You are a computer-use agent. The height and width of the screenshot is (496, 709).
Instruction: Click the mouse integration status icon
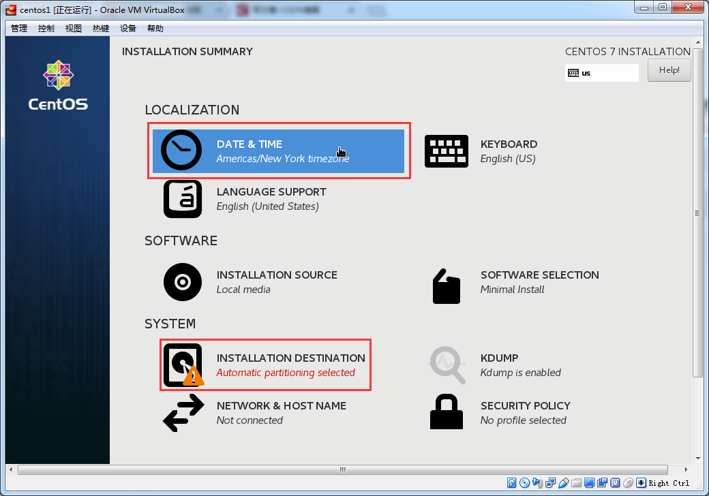pyautogui.click(x=628, y=483)
